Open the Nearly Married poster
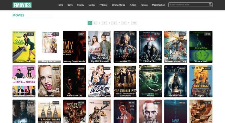Viewport: 225px width, 123px height. [49, 47]
